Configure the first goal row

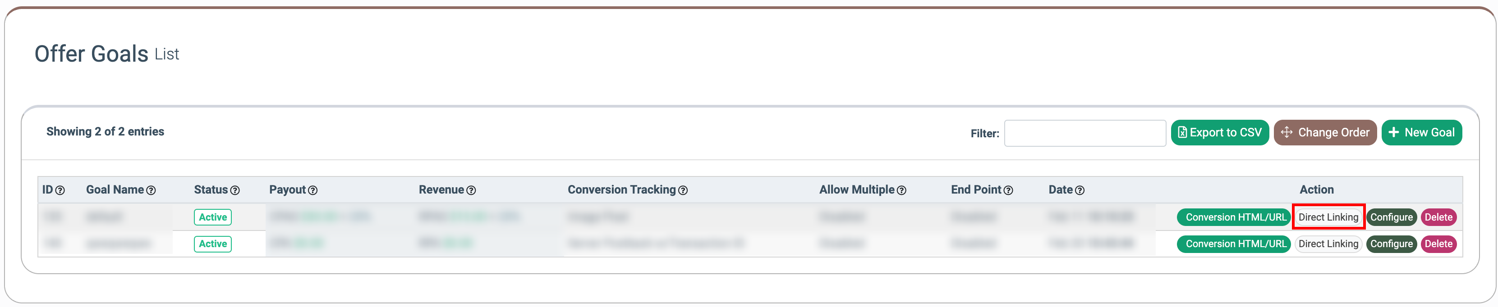tap(1391, 217)
